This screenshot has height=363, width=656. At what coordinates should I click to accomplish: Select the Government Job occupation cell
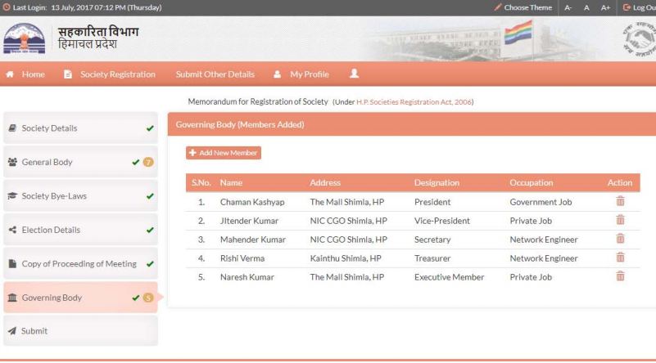tap(541, 202)
